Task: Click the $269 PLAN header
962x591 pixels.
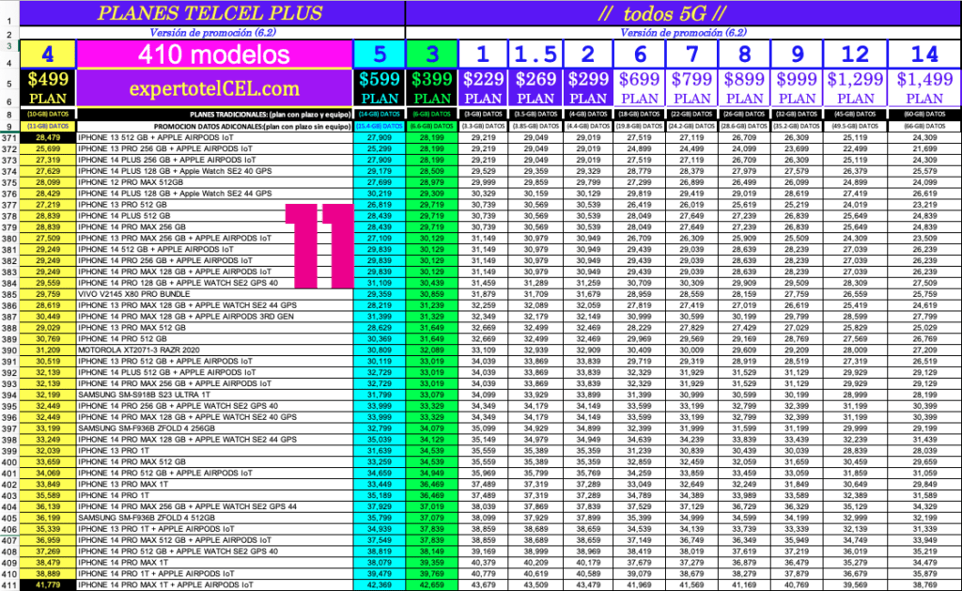Action: click(535, 87)
